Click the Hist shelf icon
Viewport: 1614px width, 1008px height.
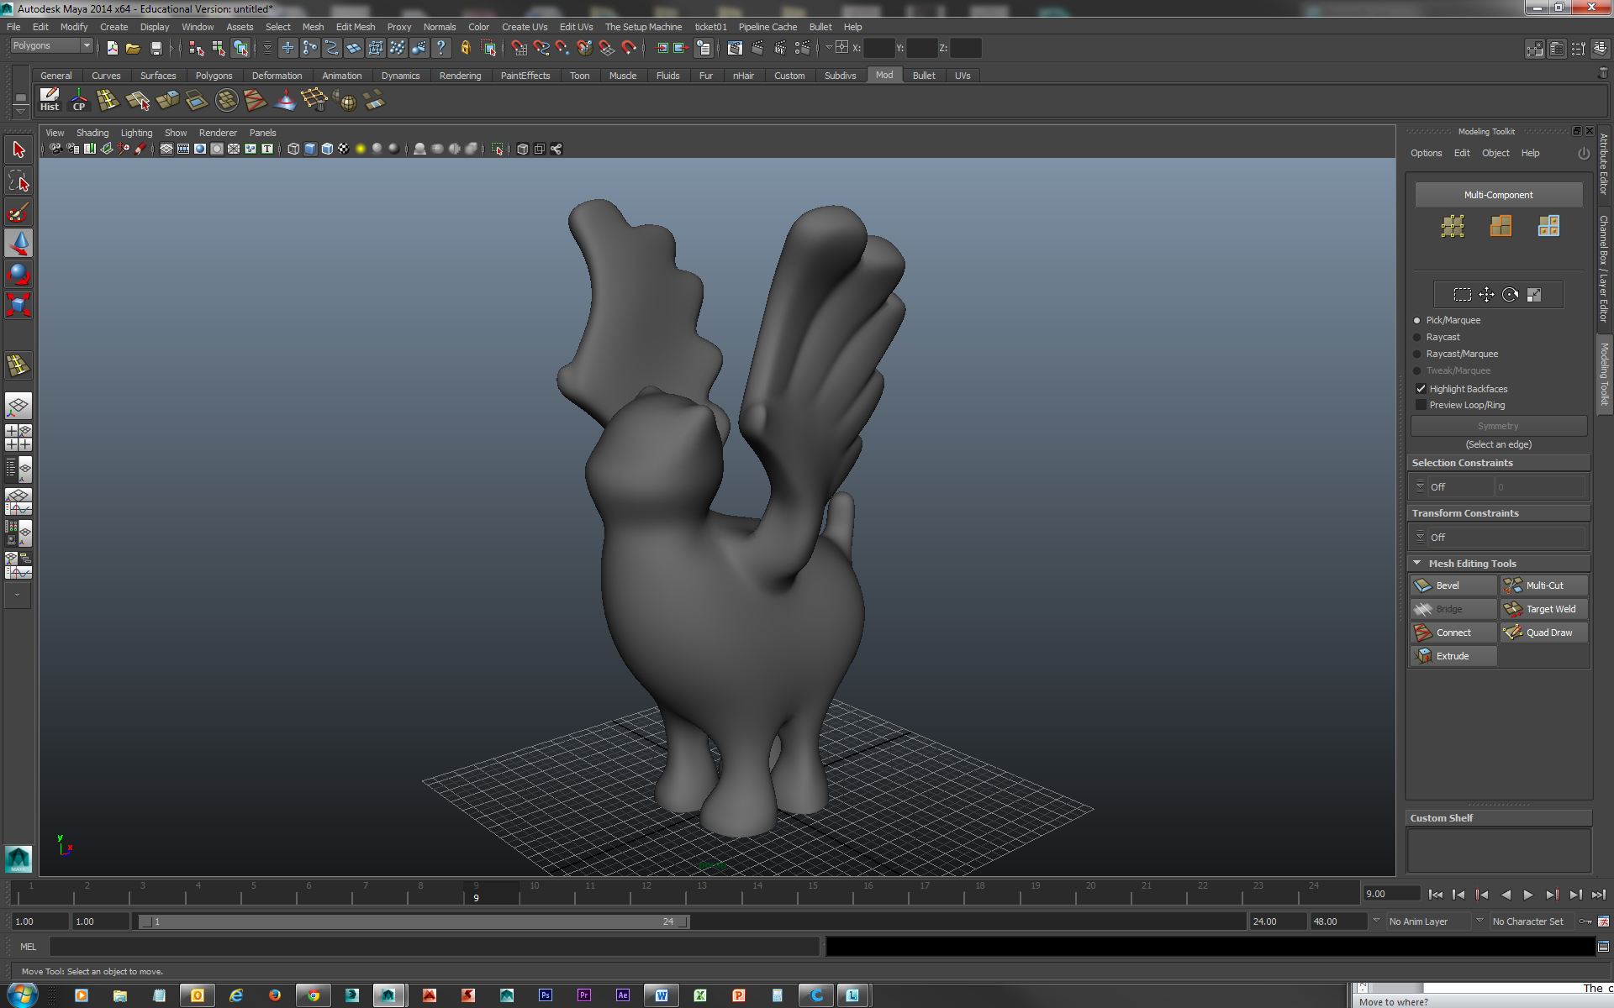point(50,99)
